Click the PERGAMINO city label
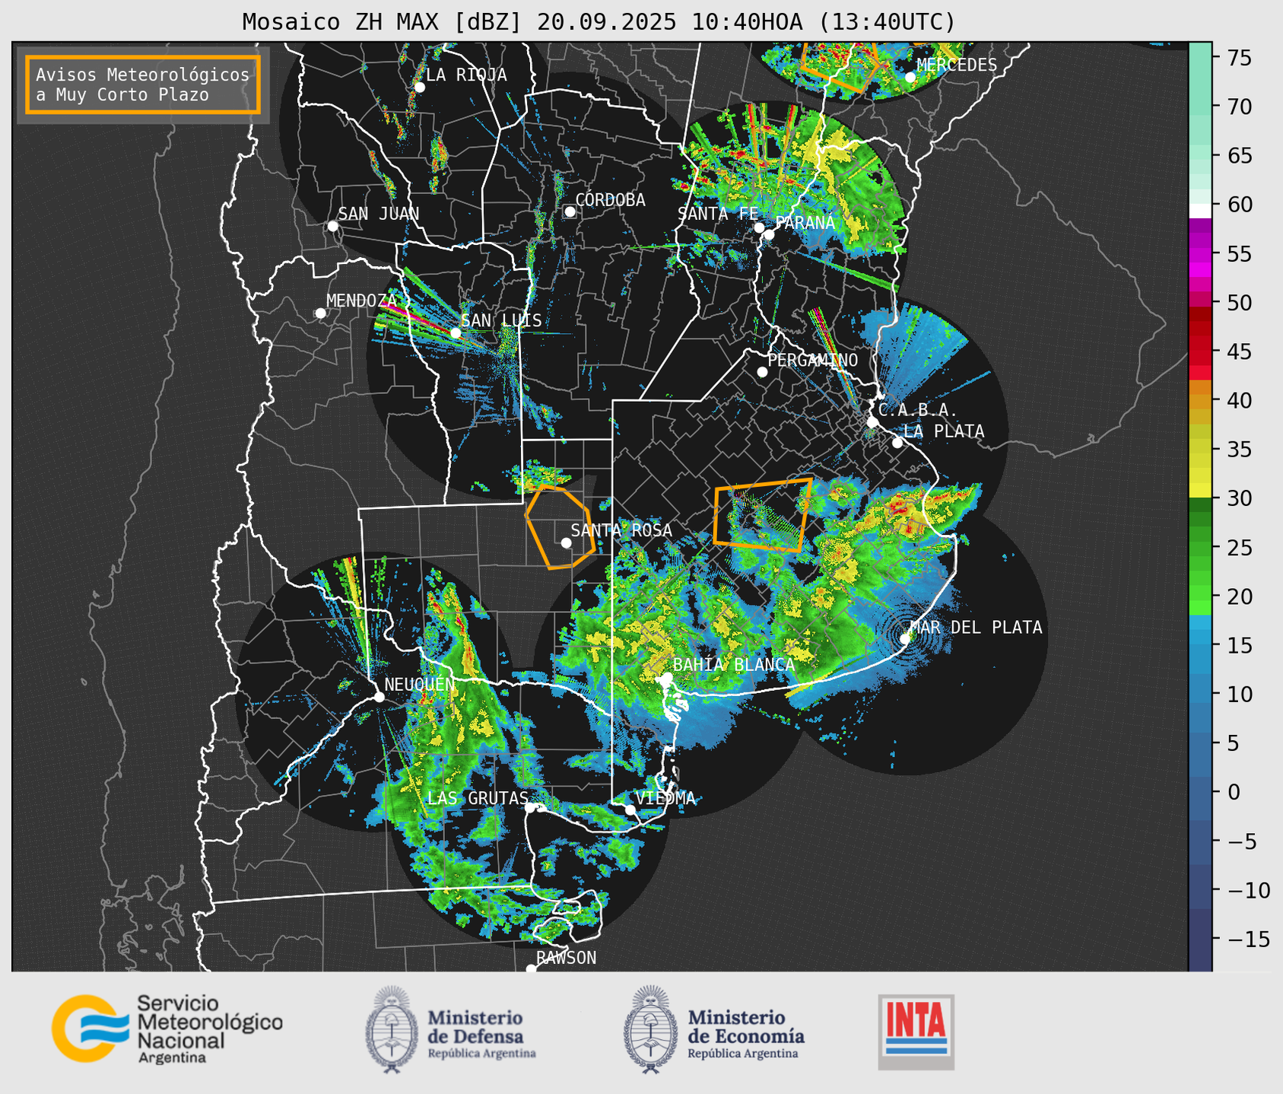The width and height of the screenshot is (1283, 1094). click(813, 360)
